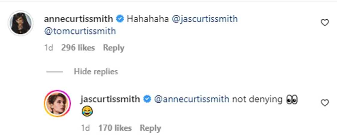Click the 1d timestamp under Anne's comment
The image size is (337, 138).
(x=48, y=48)
